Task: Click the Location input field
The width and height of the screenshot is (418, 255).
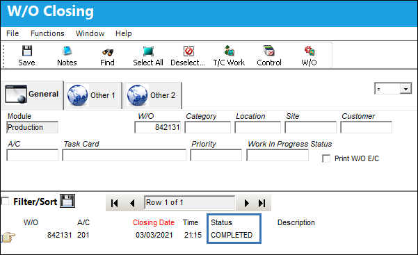Action: [x=258, y=127]
